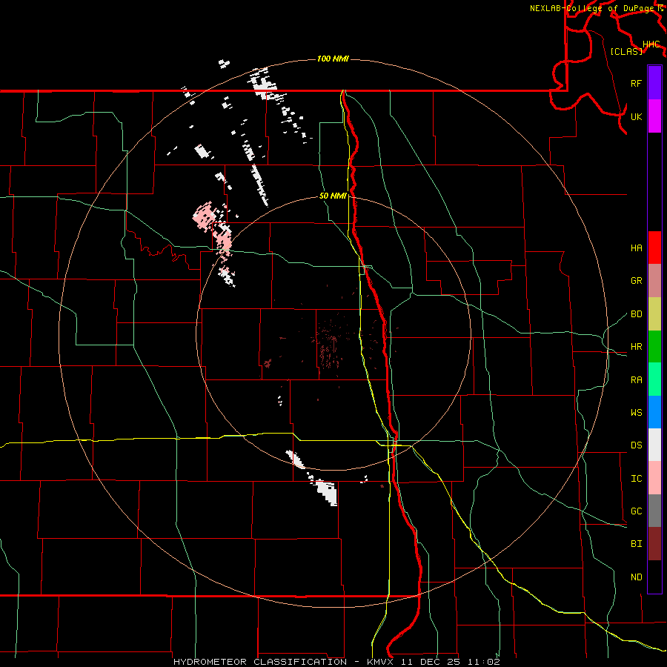Screen dimensions: 667x667
Task: Click the HR legend label
Action: tap(636, 347)
